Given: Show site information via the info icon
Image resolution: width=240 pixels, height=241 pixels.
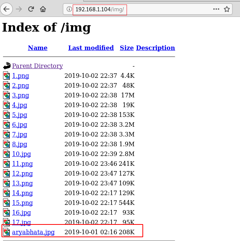Looking at the screenshot, I should point(69,9).
